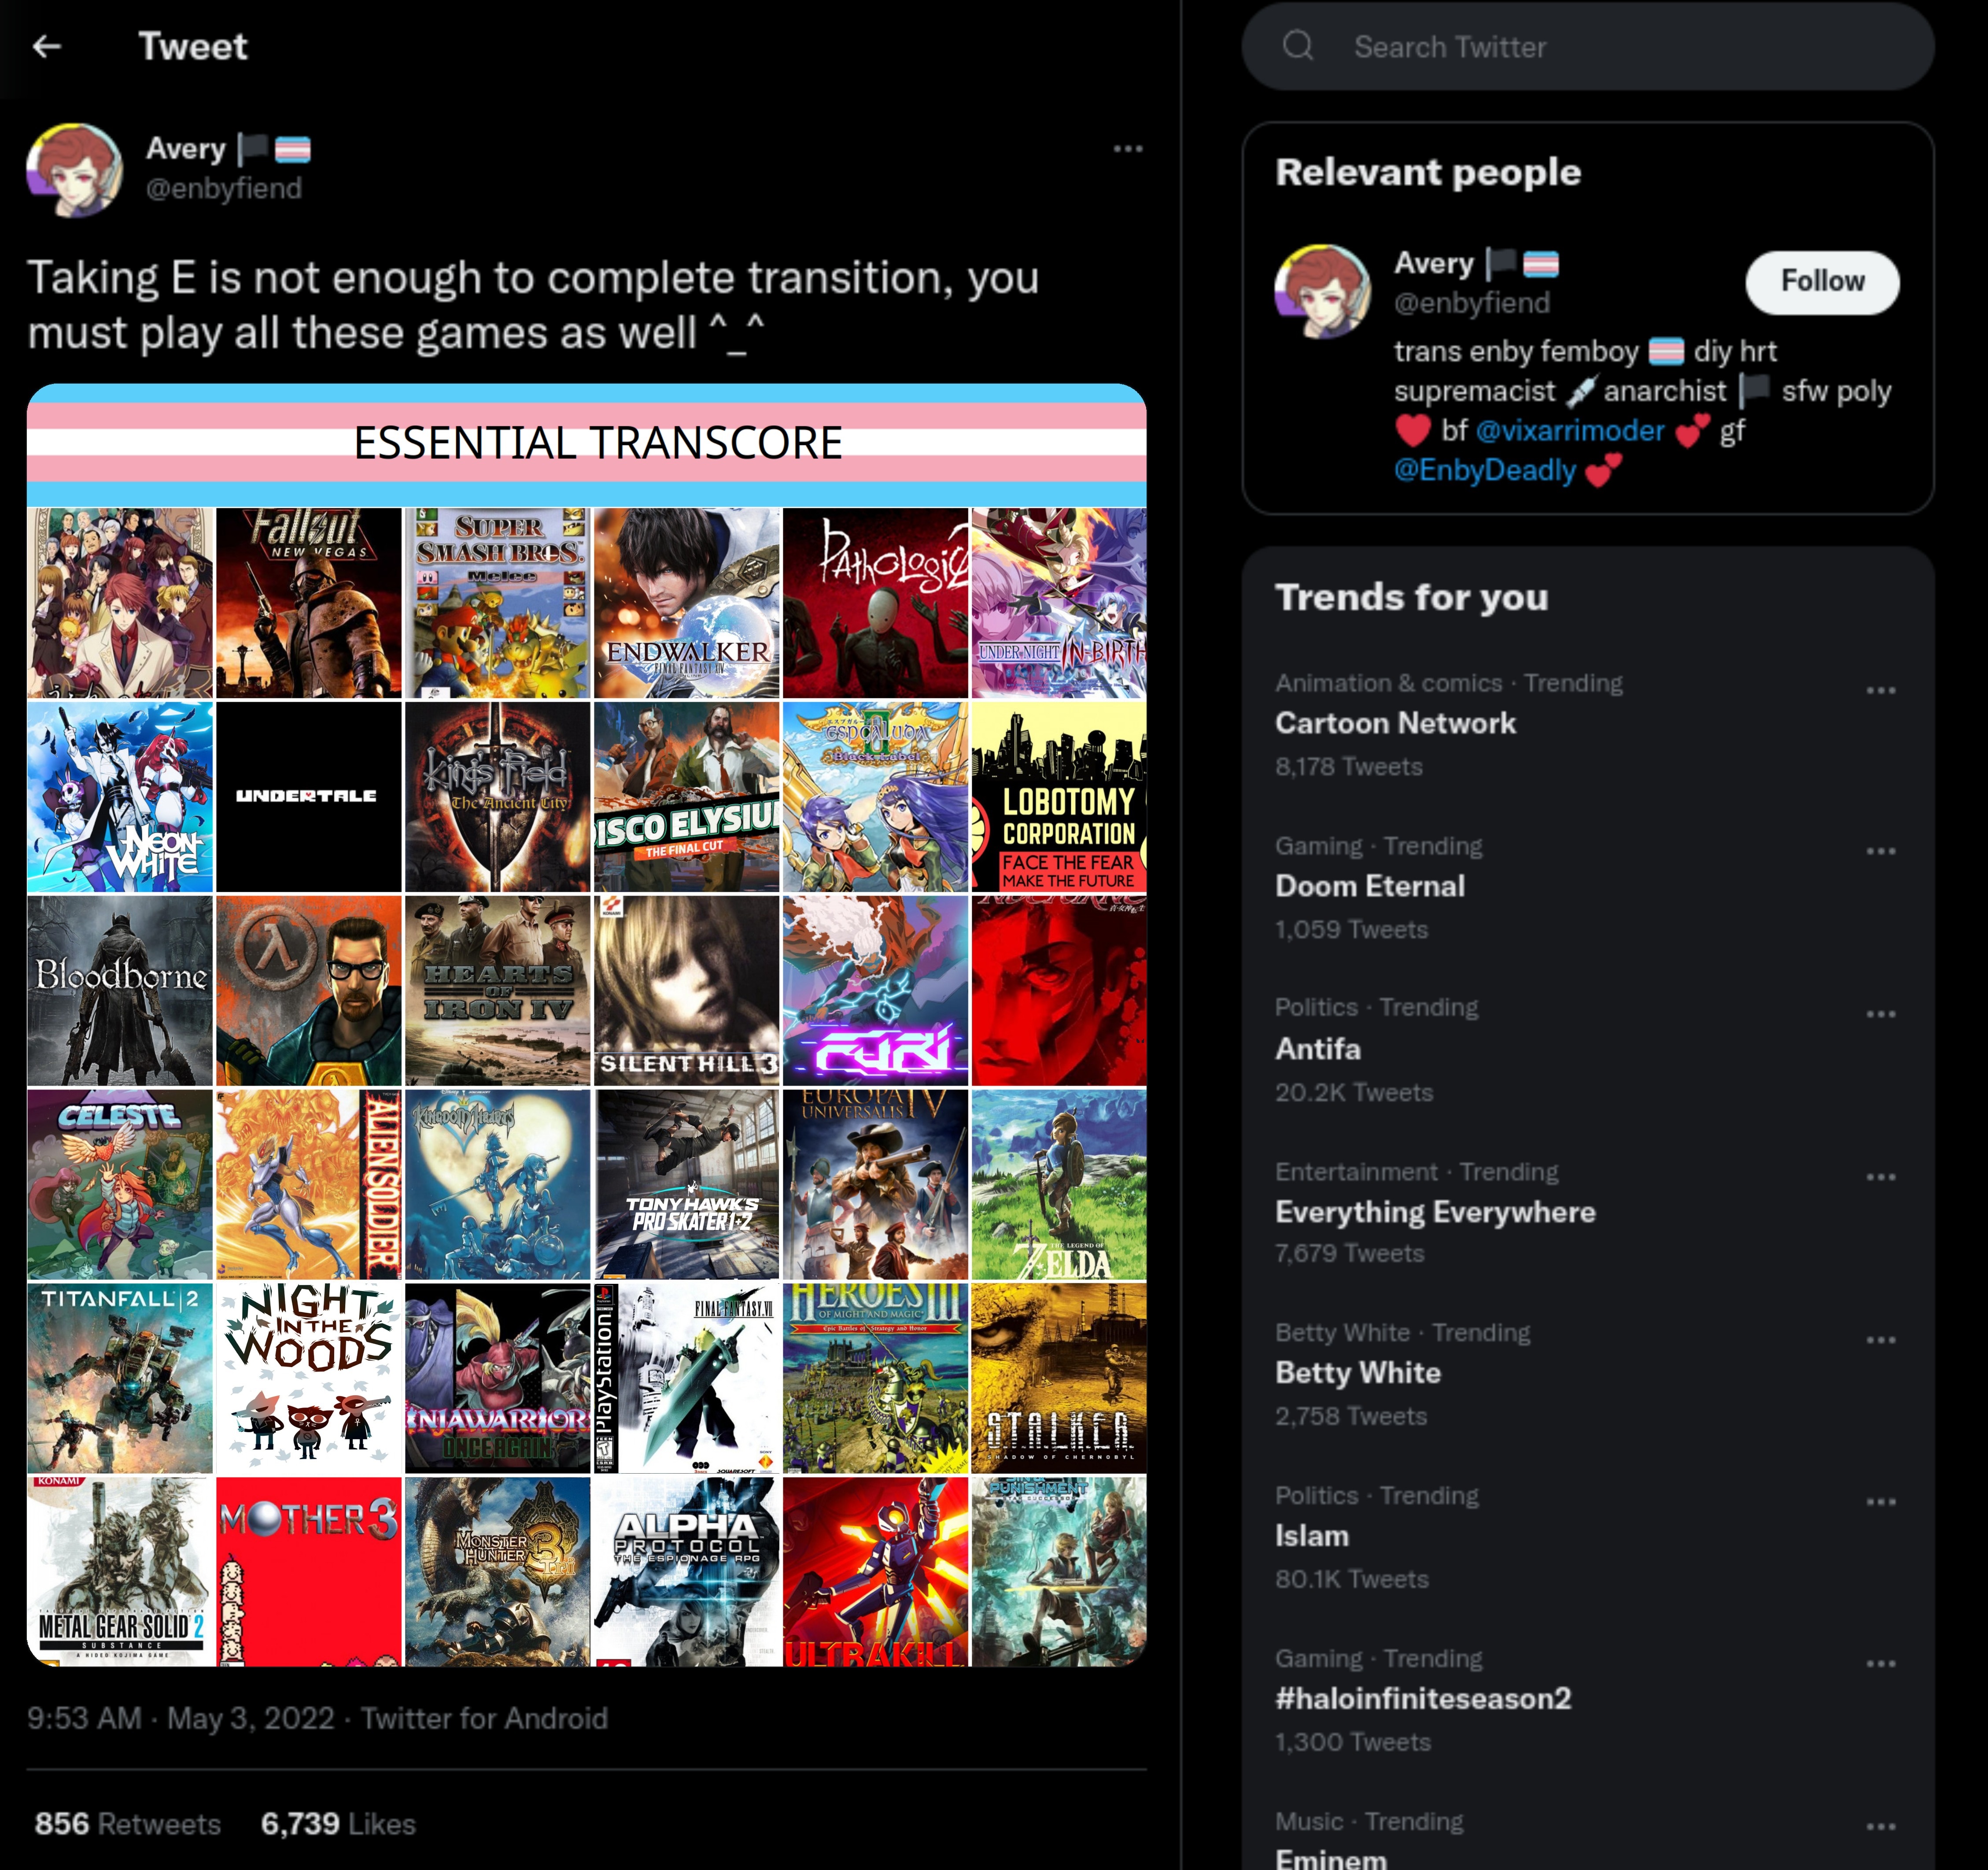Click the Hearts of Iron IV cover
The width and height of the screenshot is (1988, 1870).
click(497, 990)
